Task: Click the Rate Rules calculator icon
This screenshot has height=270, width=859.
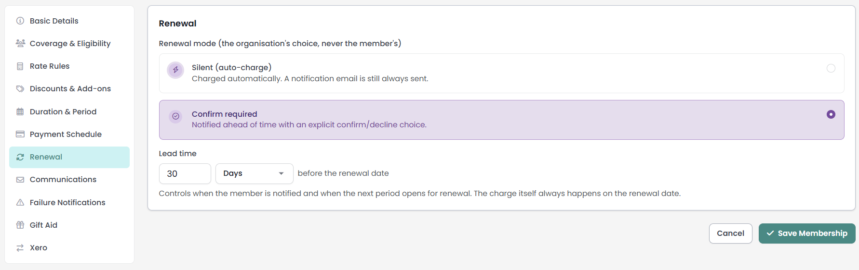Action: [20, 66]
